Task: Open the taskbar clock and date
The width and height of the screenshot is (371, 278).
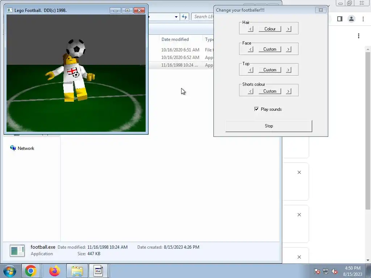Action: point(353,271)
